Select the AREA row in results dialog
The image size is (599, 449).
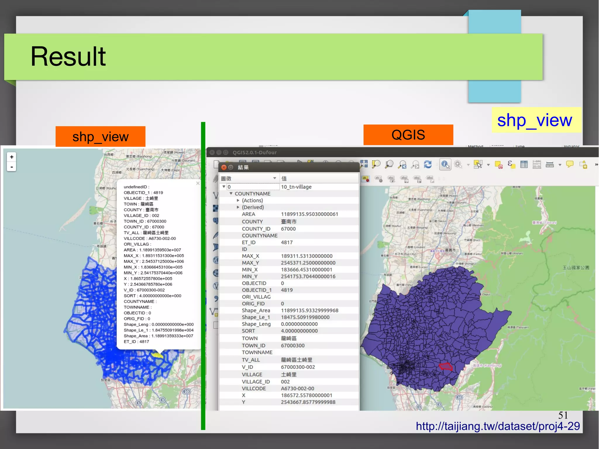(x=289, y=214)
